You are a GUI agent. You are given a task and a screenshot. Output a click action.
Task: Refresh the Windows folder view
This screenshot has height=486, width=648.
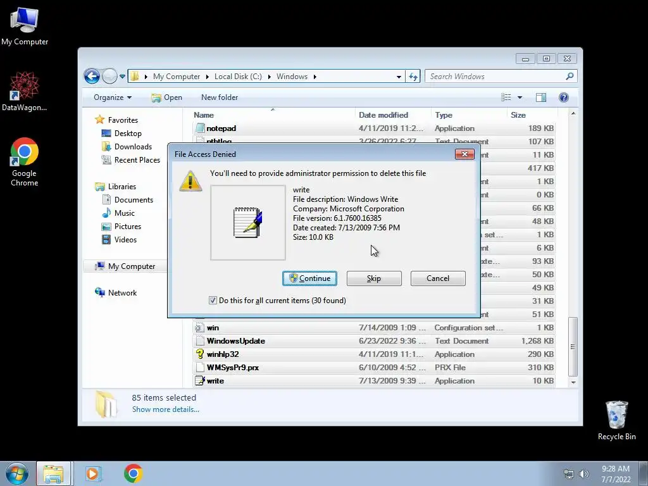point(413,77)
